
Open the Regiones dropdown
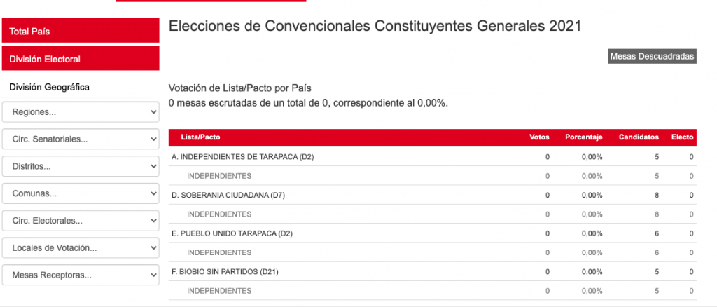click(81, 112)
